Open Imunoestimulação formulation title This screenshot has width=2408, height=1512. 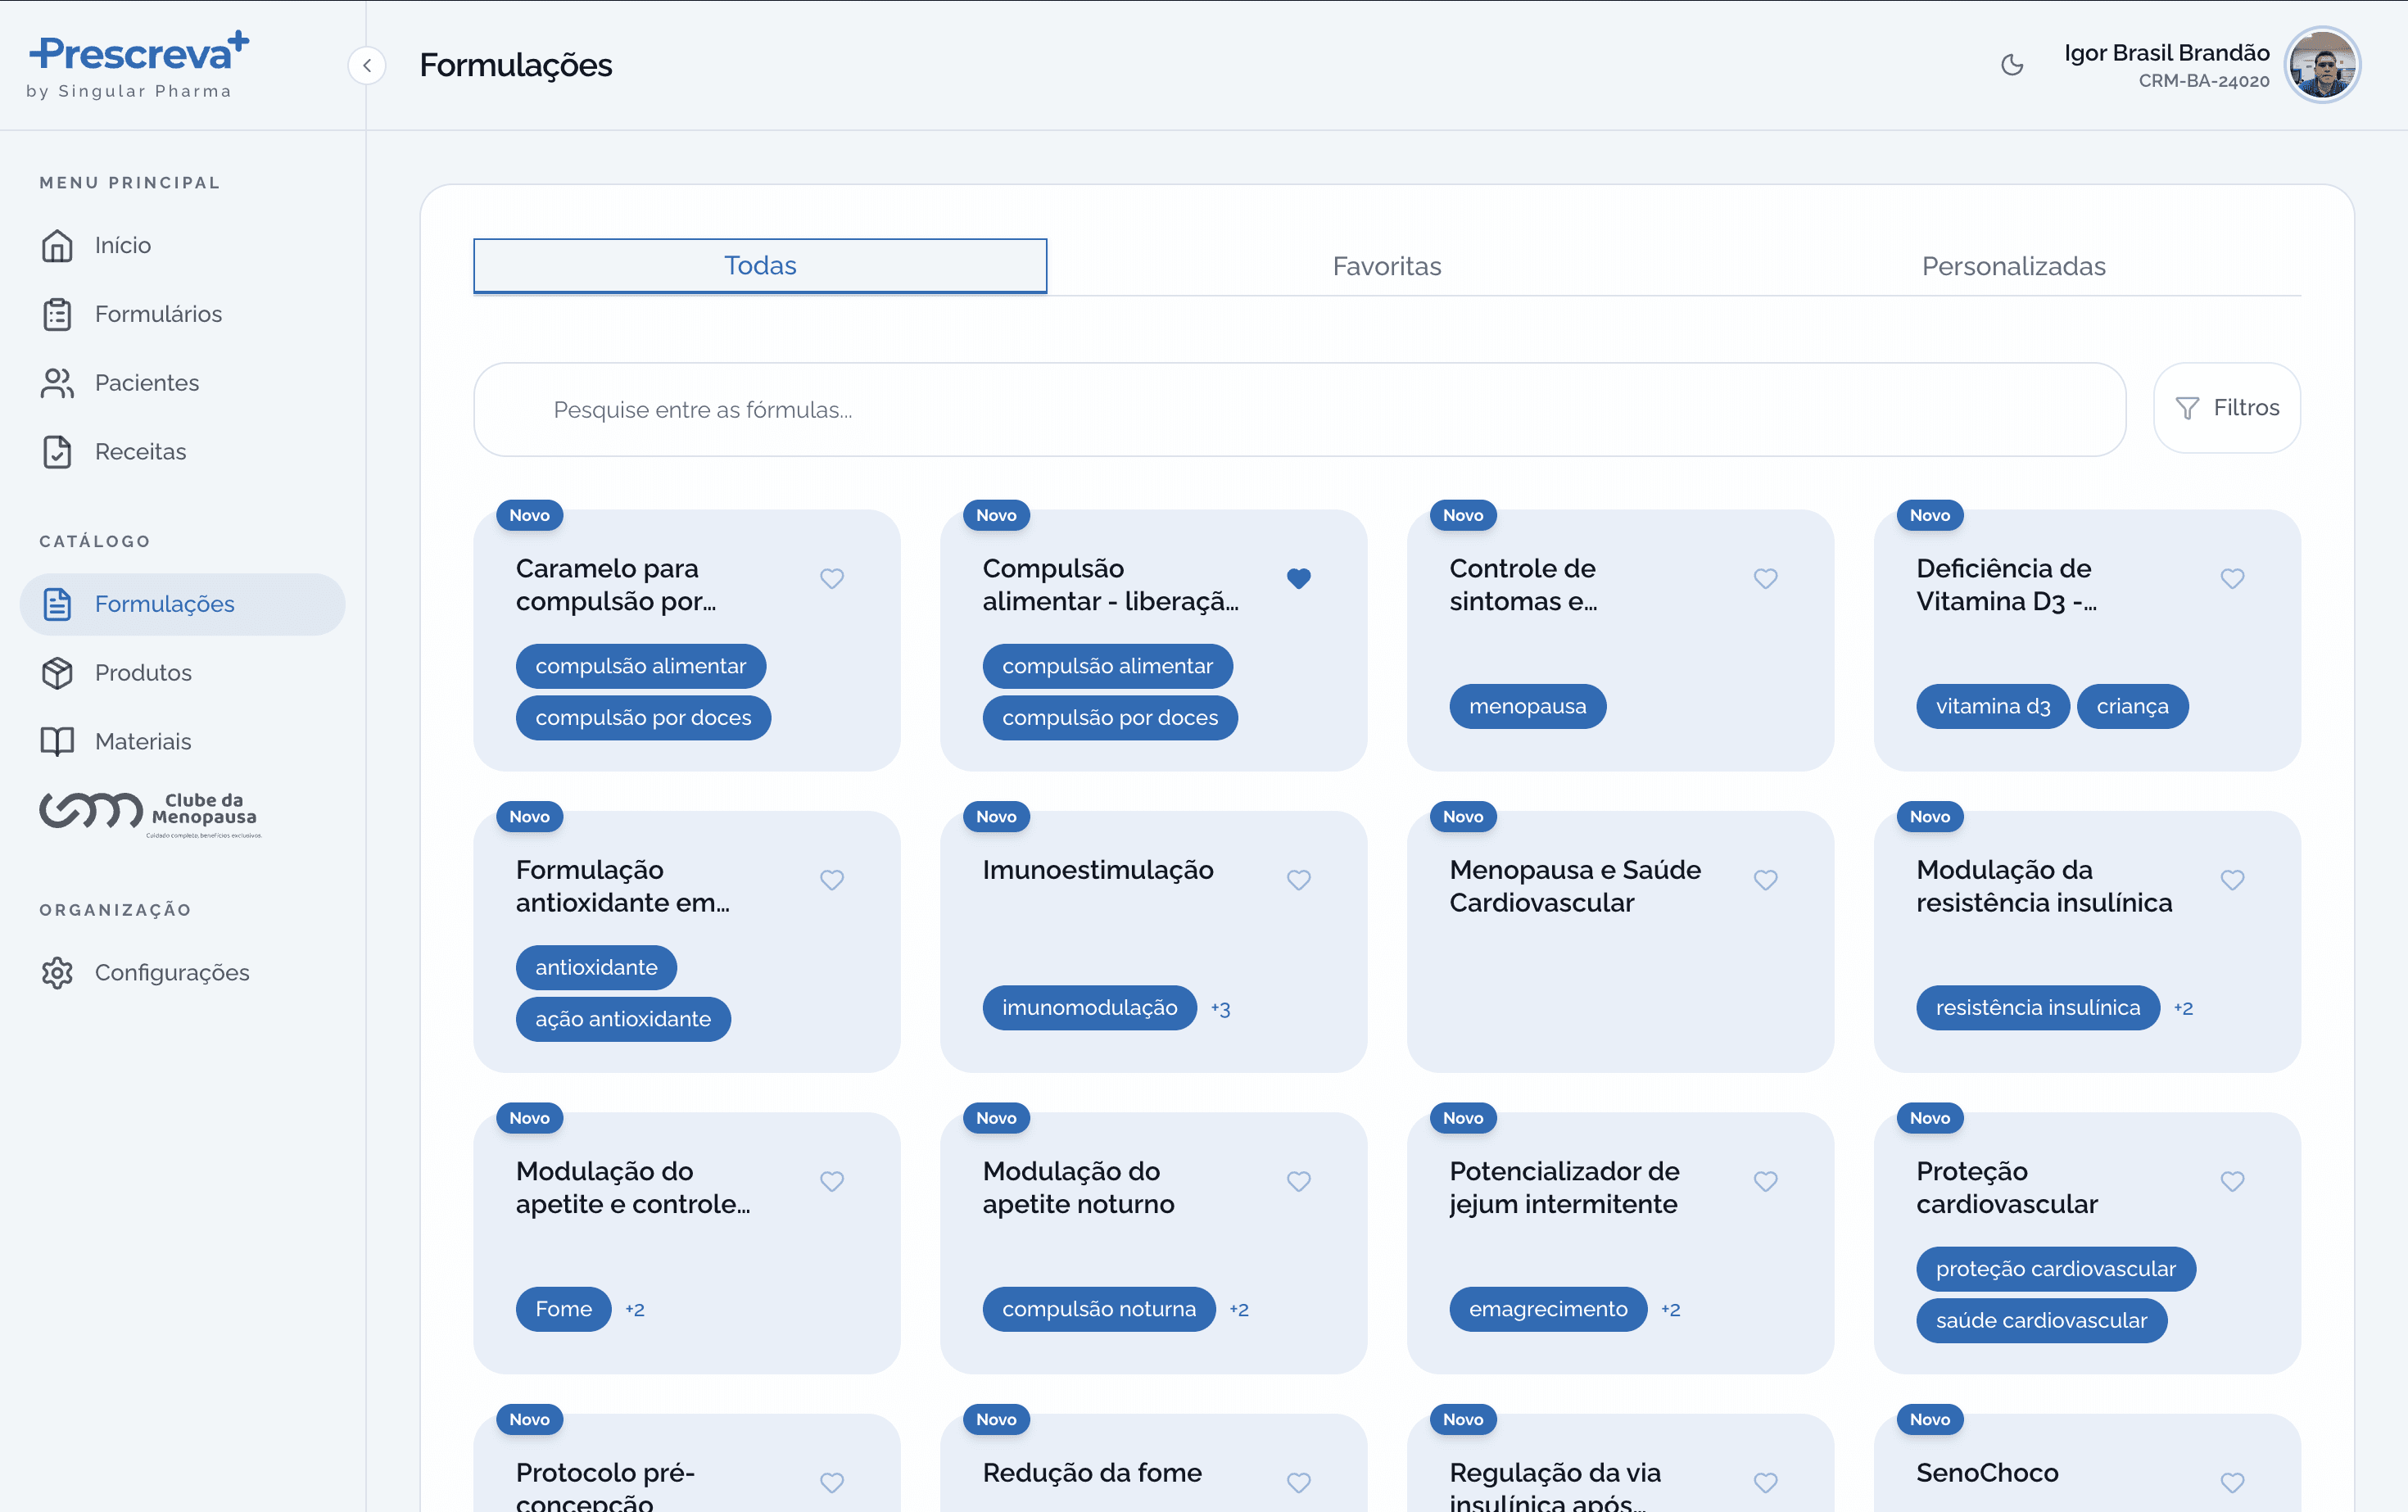(1098, 870)
